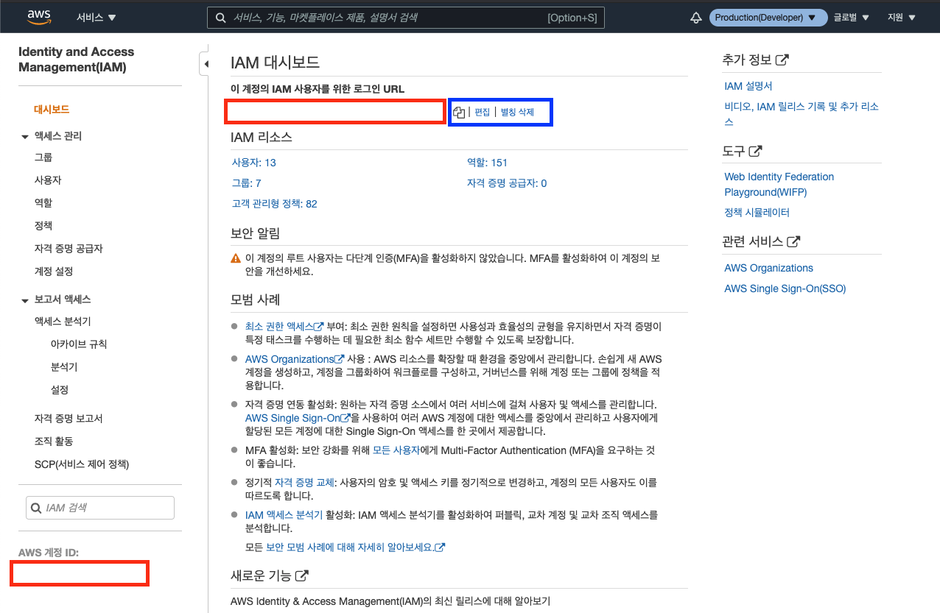
Task: Copy the IAM login URL using copy icon
Action: click(x=459, y=112)
